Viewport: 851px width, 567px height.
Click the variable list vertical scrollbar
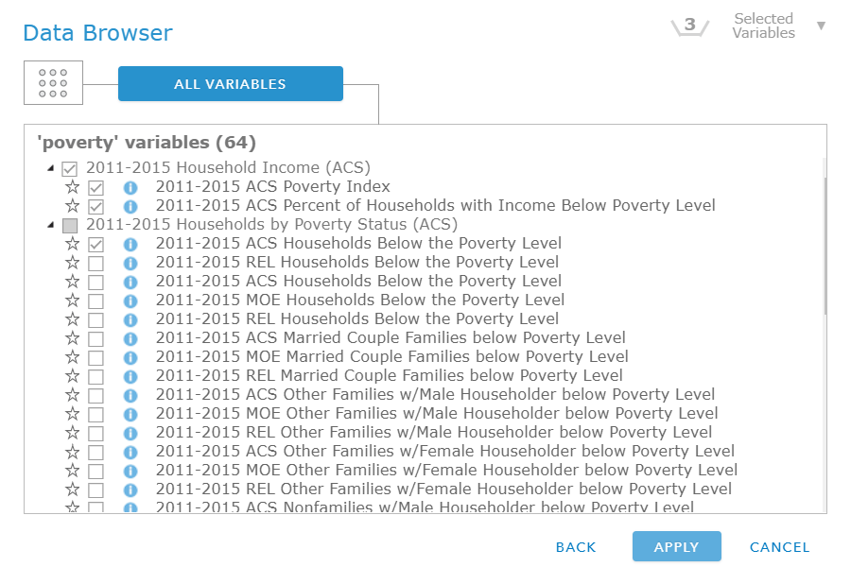click(x=825, y=246)
